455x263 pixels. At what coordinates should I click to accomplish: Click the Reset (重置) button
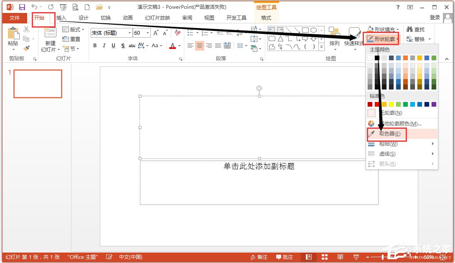click(71, 39)
